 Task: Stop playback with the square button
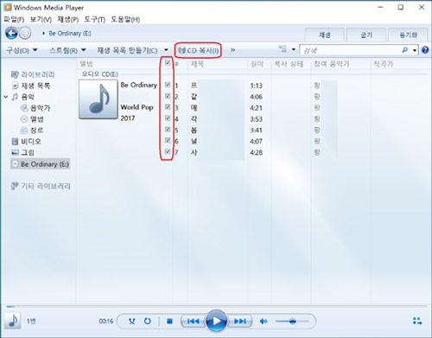(169, 321)
